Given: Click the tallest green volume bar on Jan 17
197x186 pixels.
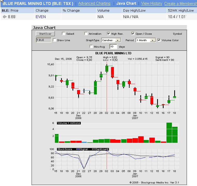Looking at the screenshot, I should 169,133.
